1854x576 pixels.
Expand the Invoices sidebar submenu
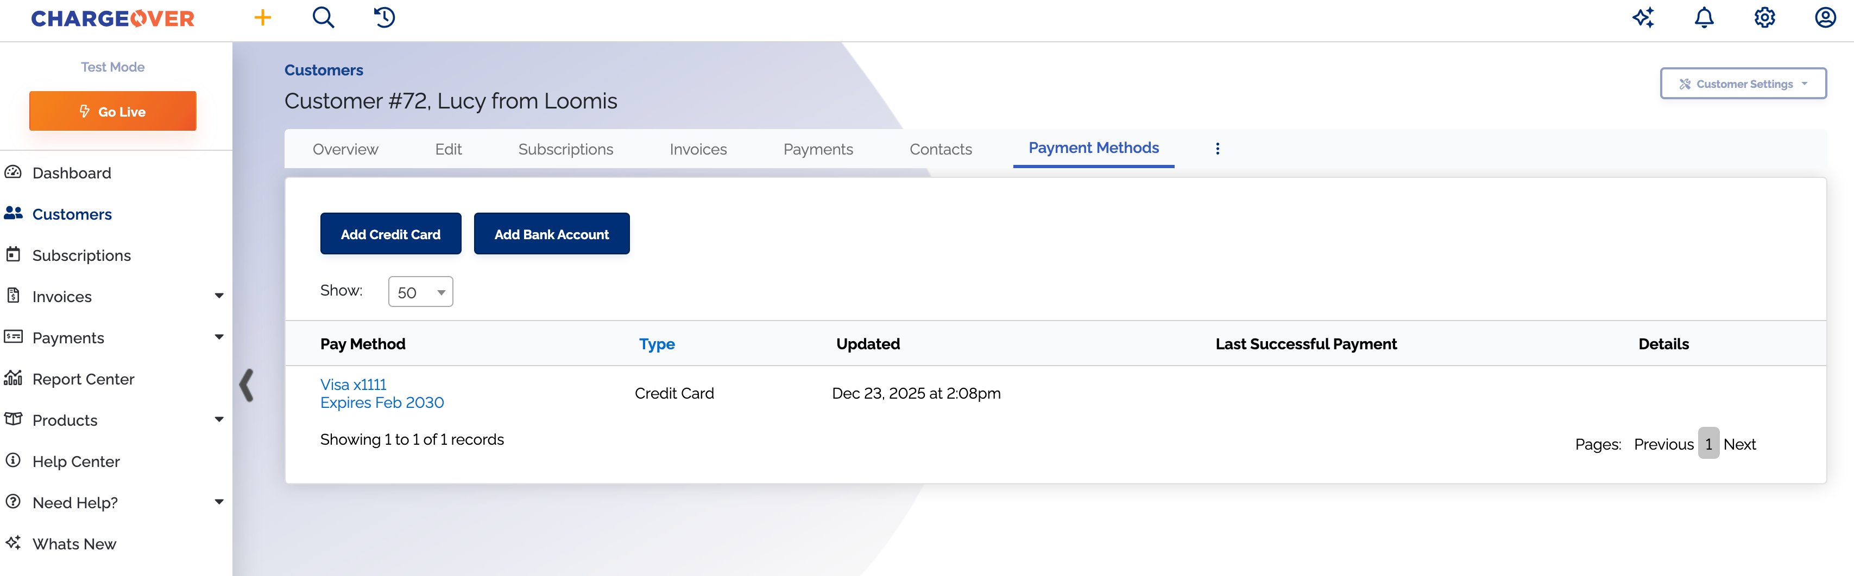[x=219, y=296]
